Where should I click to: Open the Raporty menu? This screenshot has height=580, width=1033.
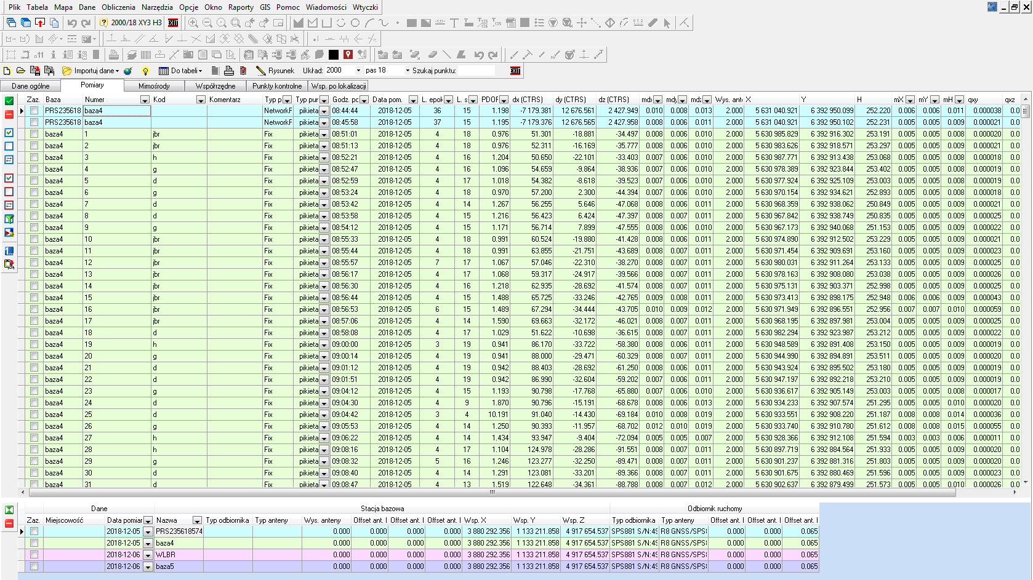pyautogui.click(x=241, y=7)
